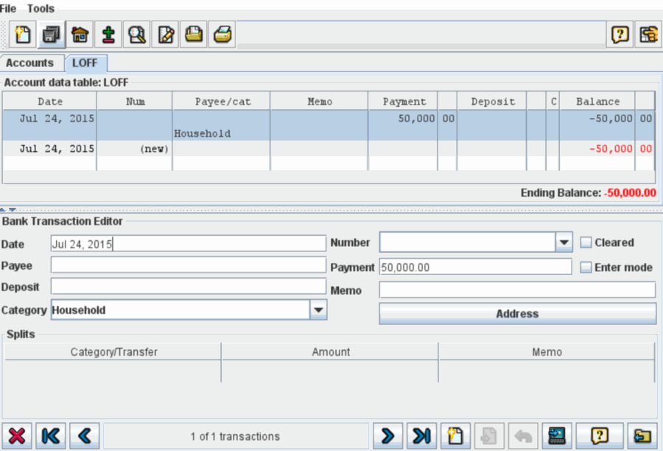Viewport: 663px width, 451px height.
Task: Select the (new) transaction row
Action: (x=329, y=149)
